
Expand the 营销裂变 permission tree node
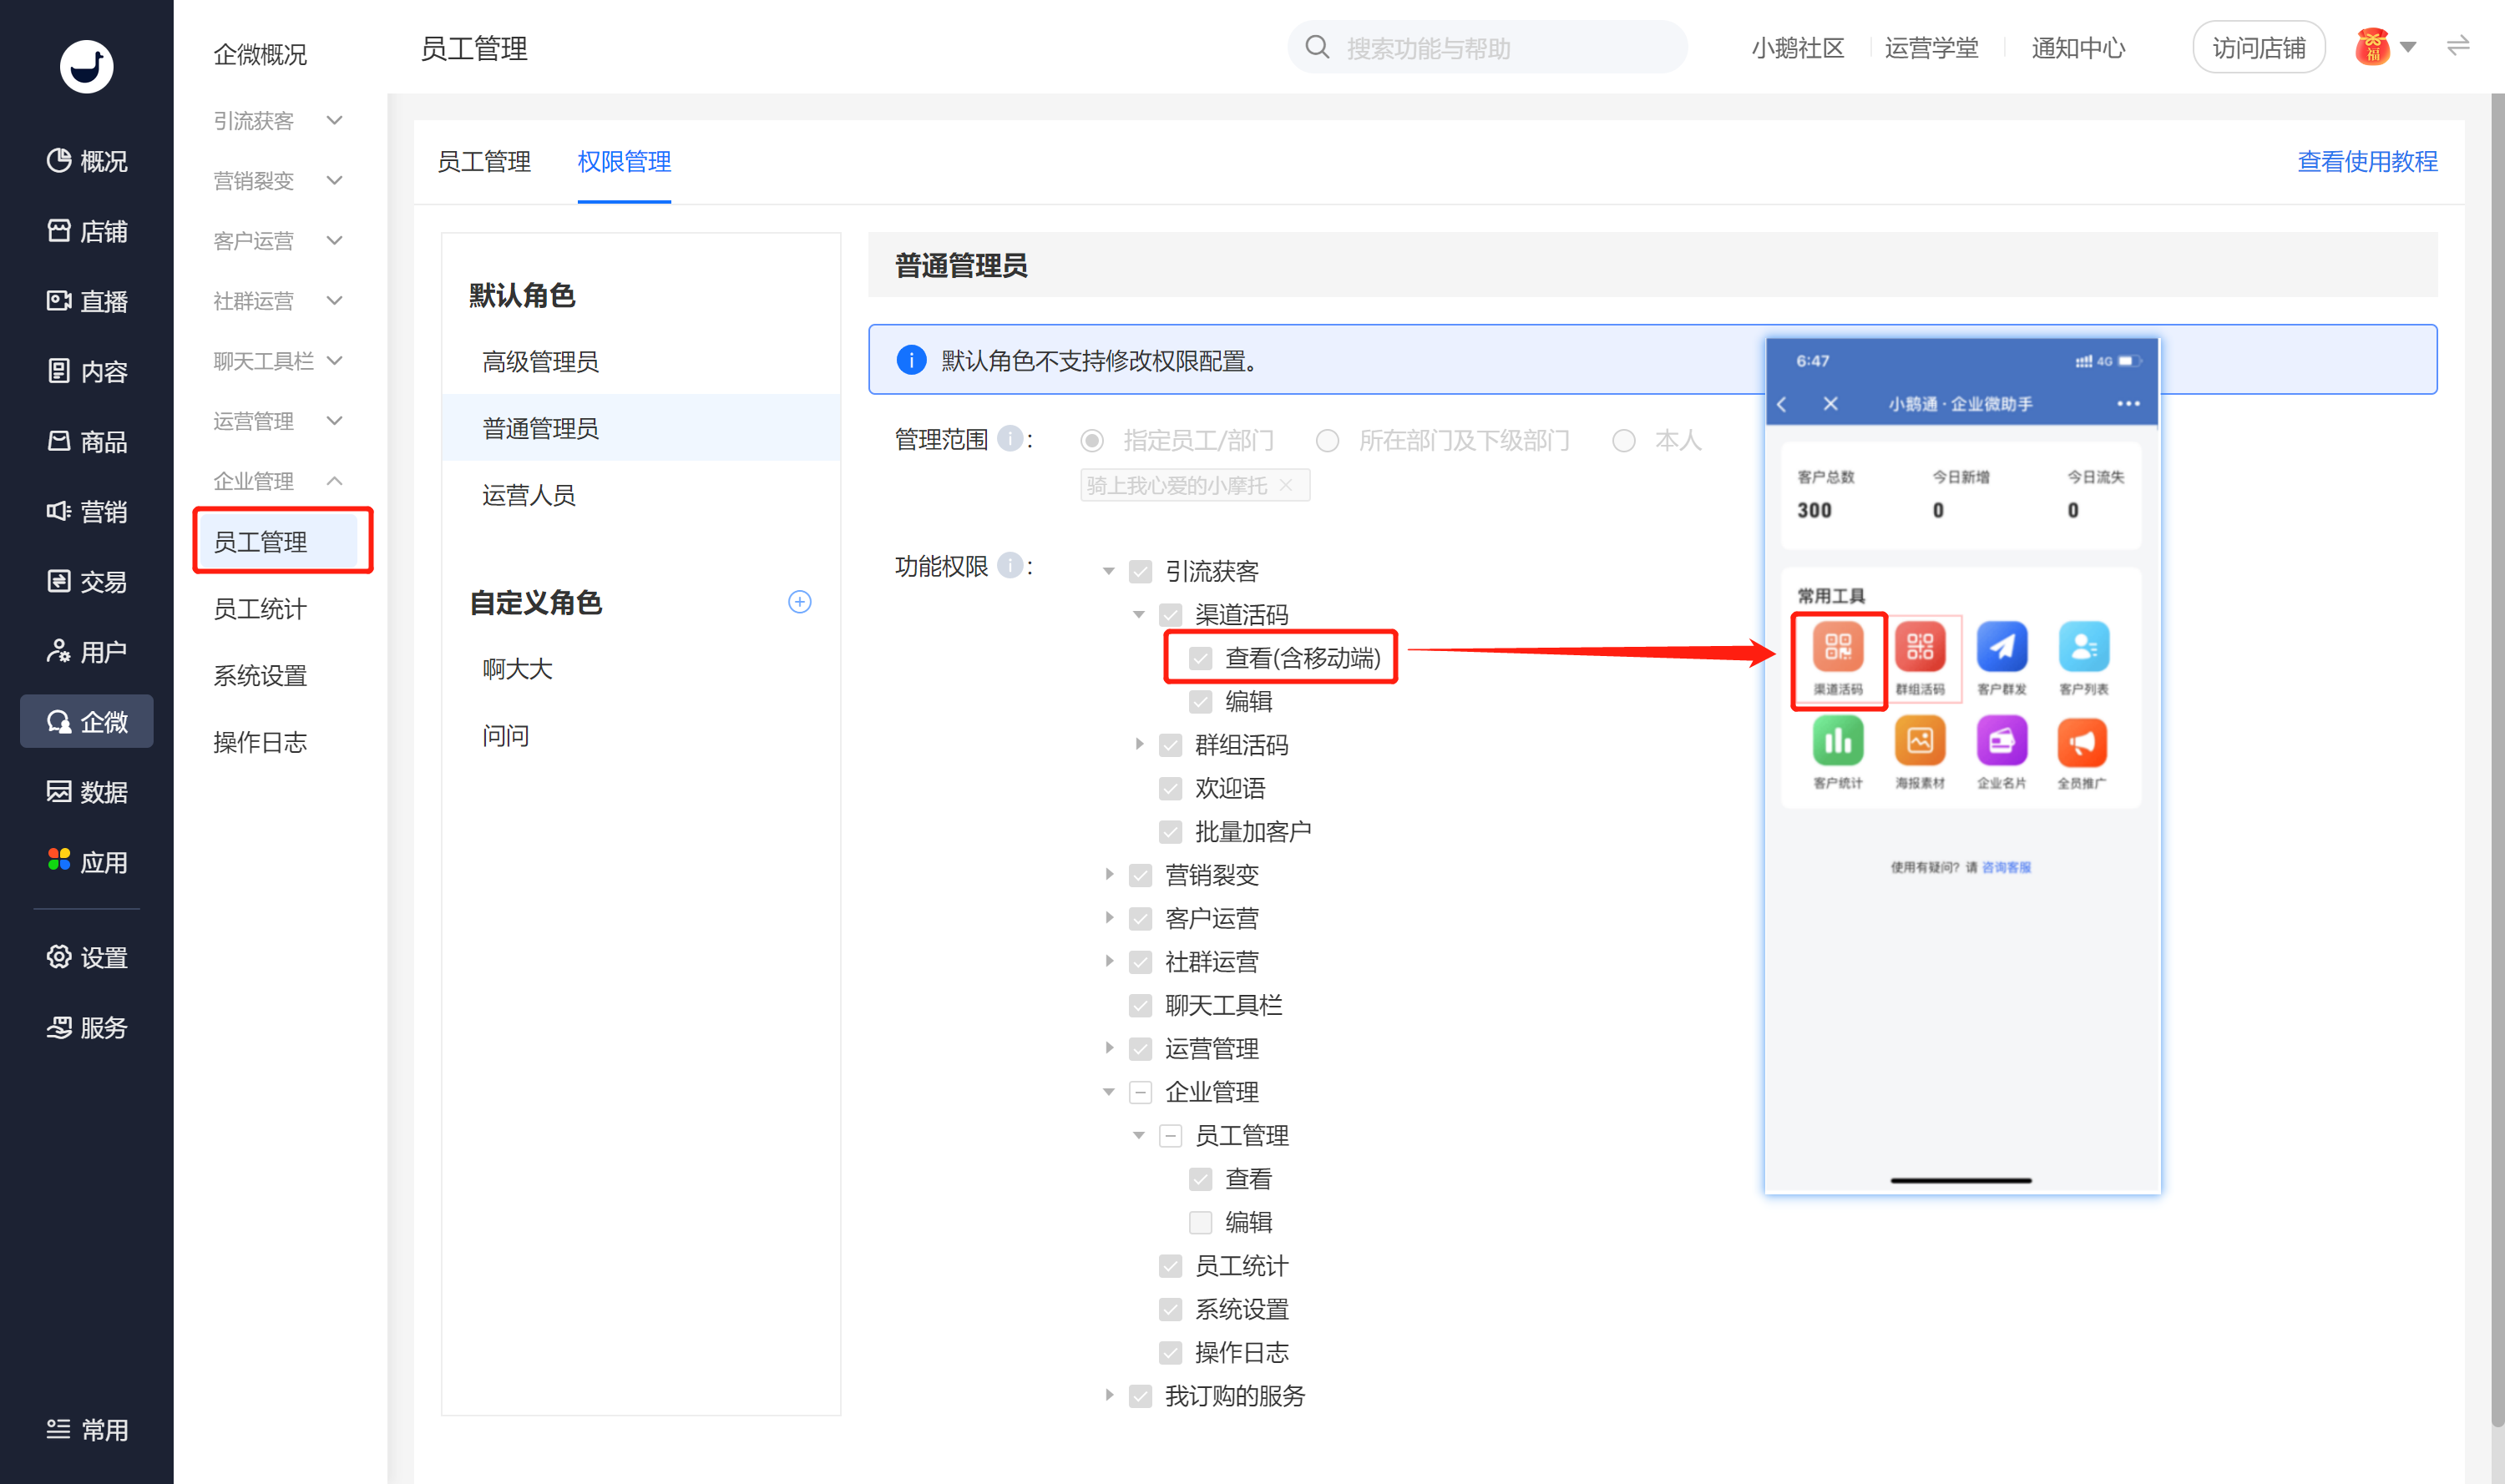click(x=1108, y=874)
